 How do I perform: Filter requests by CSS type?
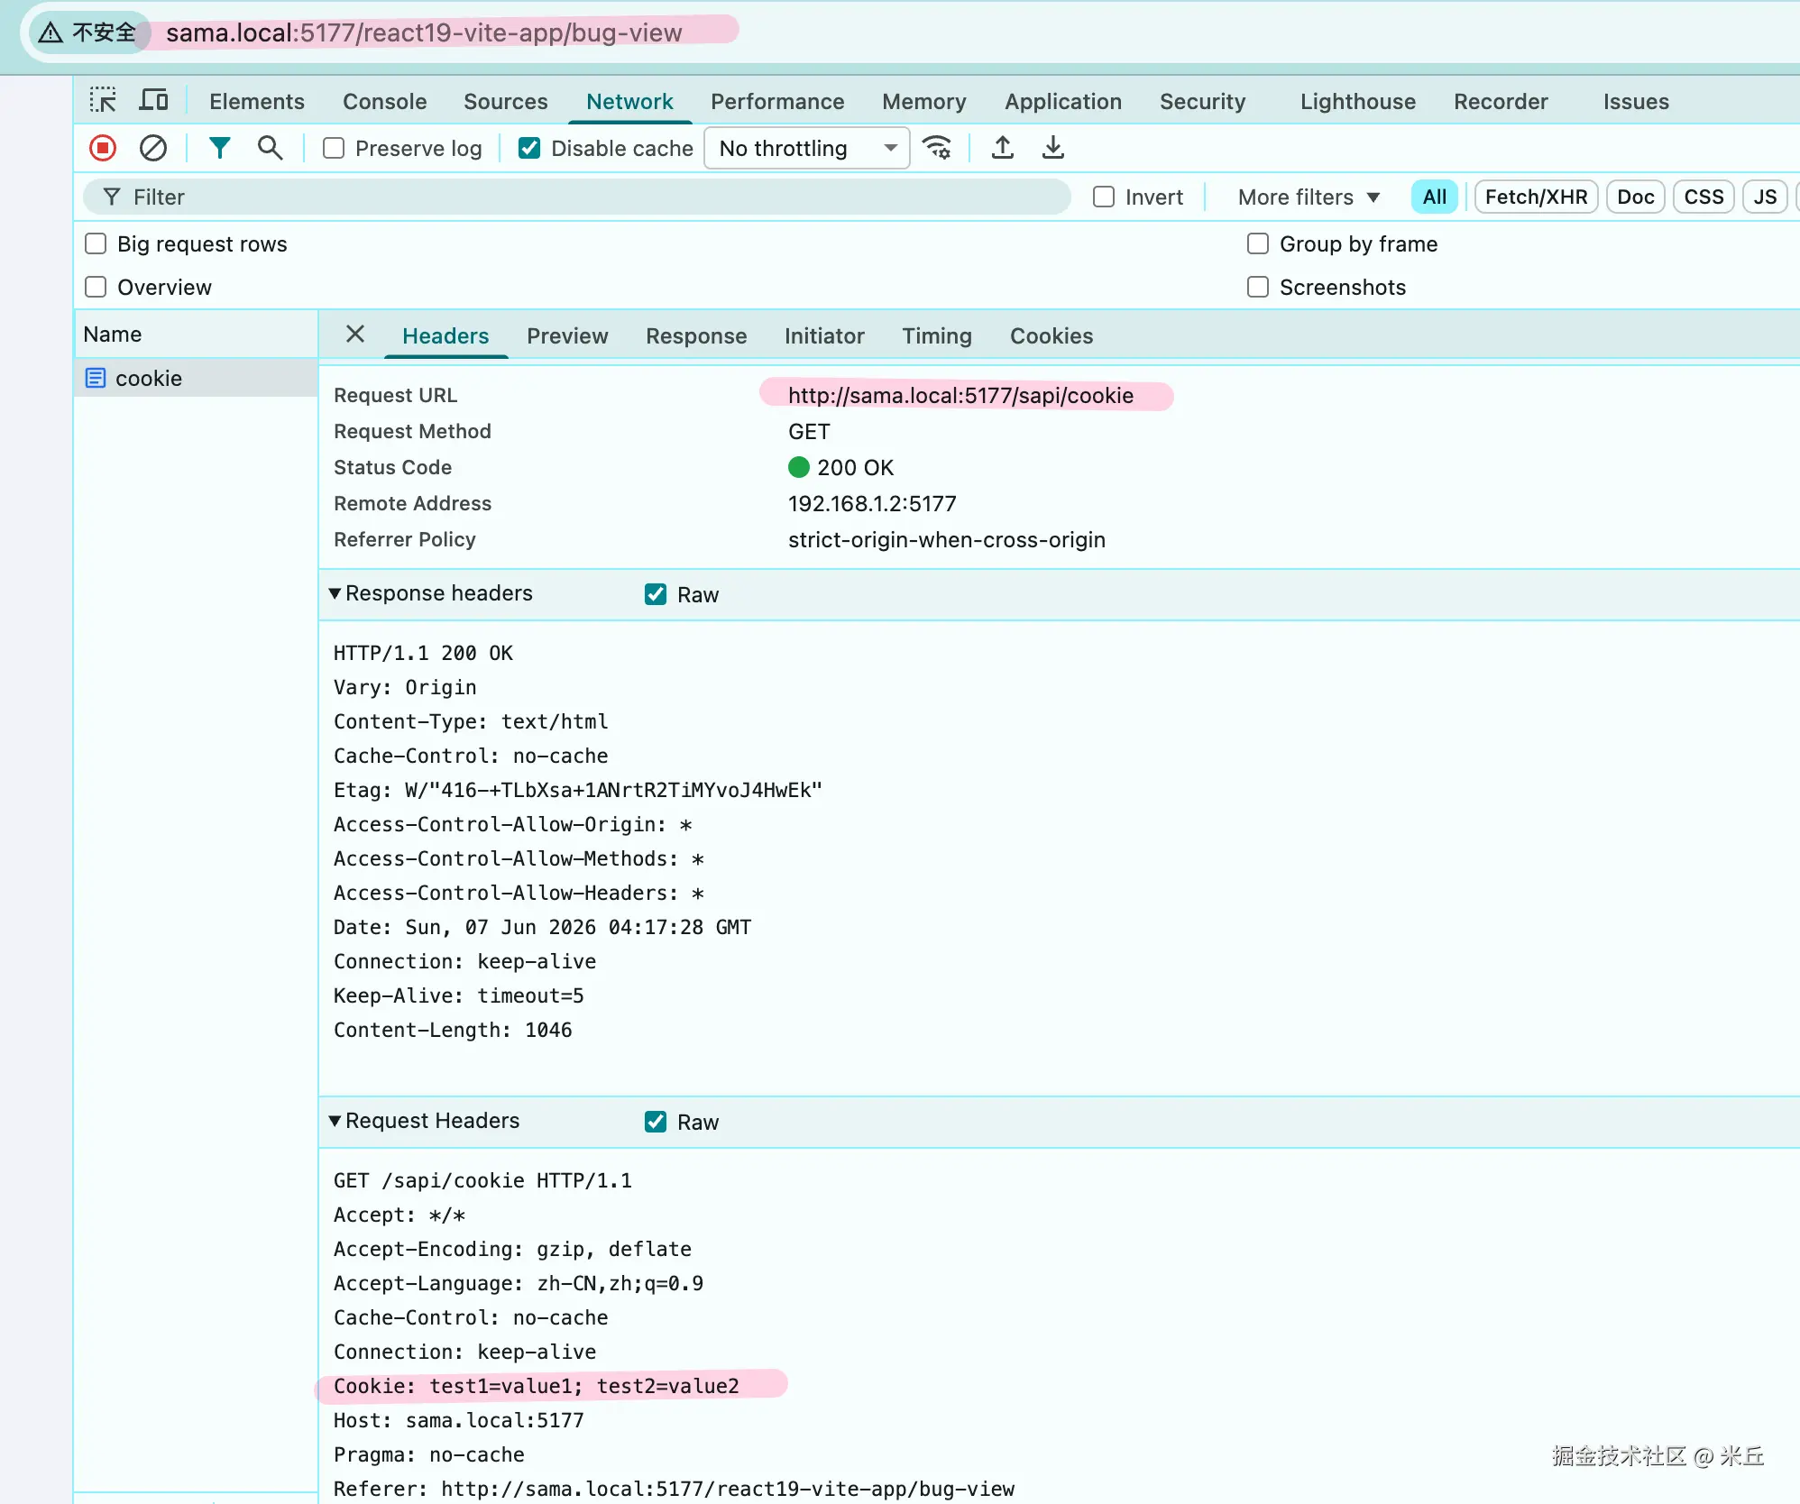[x=1704, y=197]
